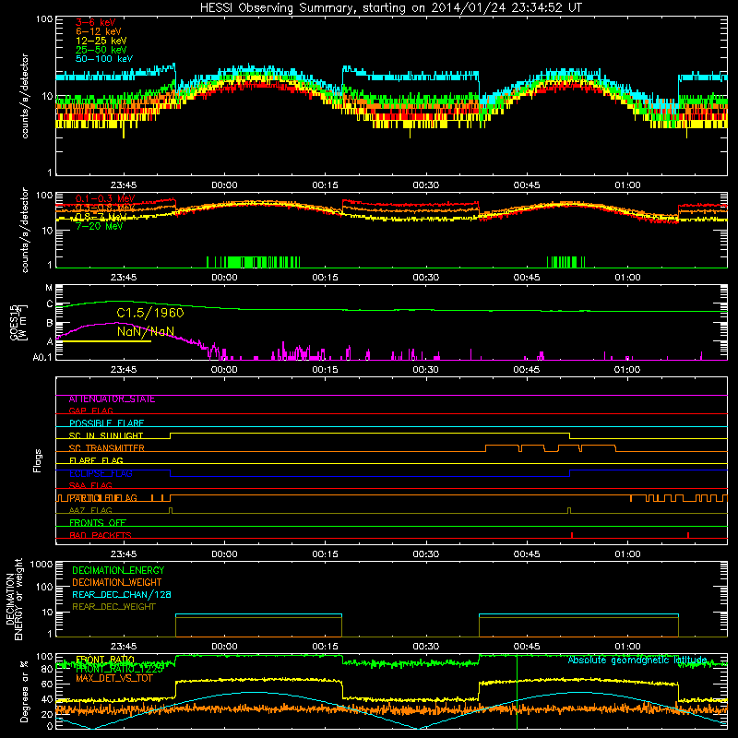This screenshot has width=738, height=738.
Task: Click the POSSIBLE_FLARE flag label
Action: [106, 423]
